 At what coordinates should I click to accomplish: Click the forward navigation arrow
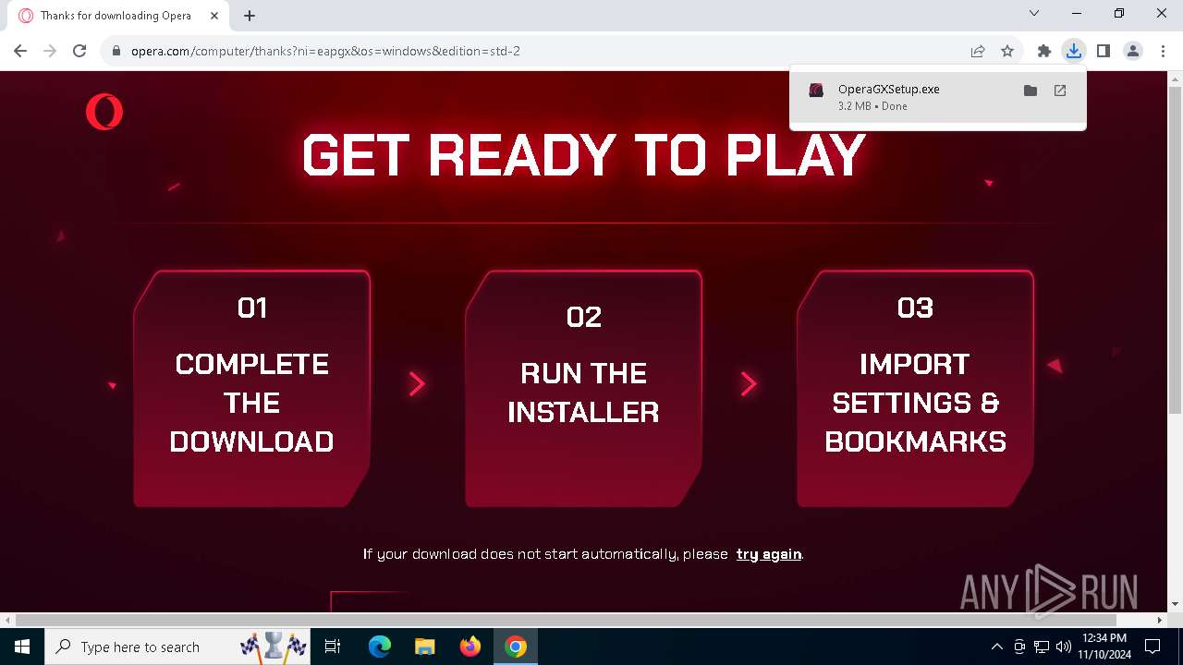pyautogui.click(x=50, y=51)
